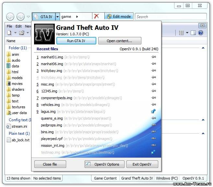Expand the game path arrow
This screenshot has width=213, height=187.
[77, 17]
